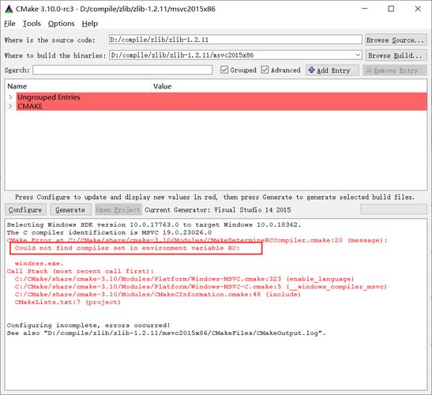Open the build binaries path dropdown
Image resolution: width=432 pixels, height=395 pixels.
click(x=358, y=55)
